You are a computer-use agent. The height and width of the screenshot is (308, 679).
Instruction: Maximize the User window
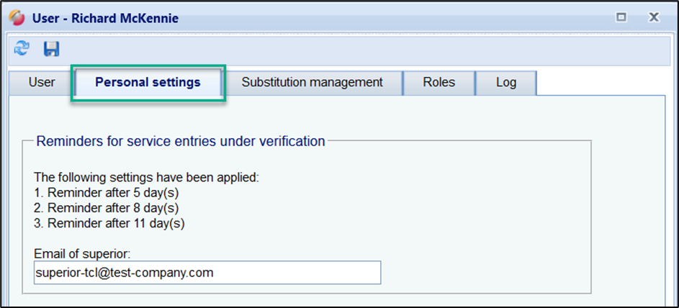(621, 17)
